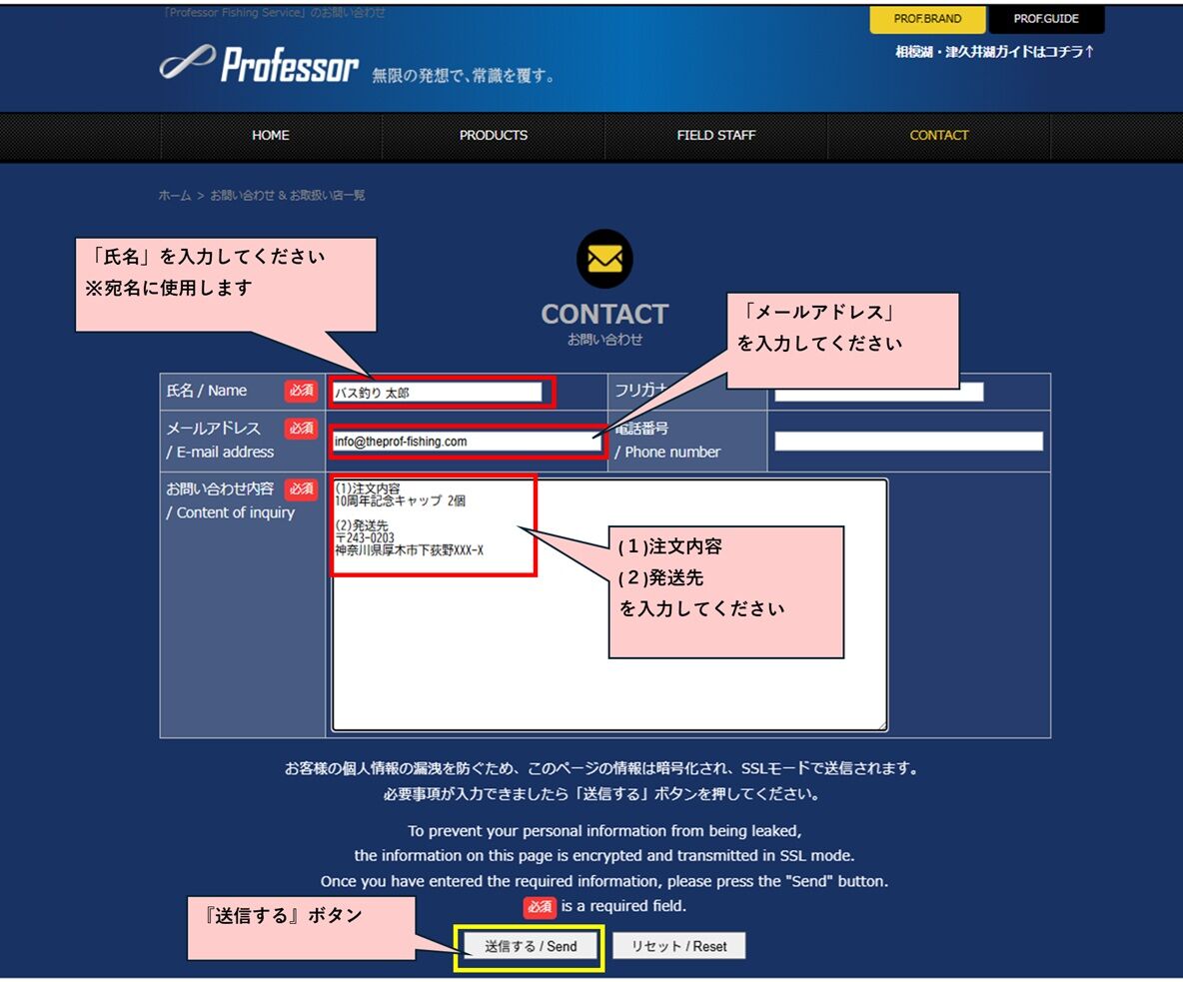
Task: Open the PRODUCTS menu item
Action: tap(494, 135)
